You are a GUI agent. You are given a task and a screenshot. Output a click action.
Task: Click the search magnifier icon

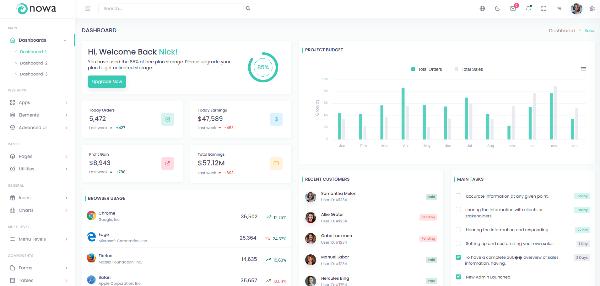click(248, 8)
